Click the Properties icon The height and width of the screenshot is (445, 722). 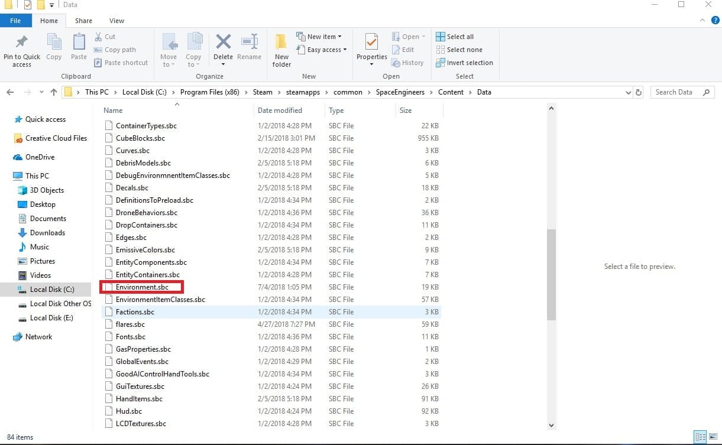371,43
